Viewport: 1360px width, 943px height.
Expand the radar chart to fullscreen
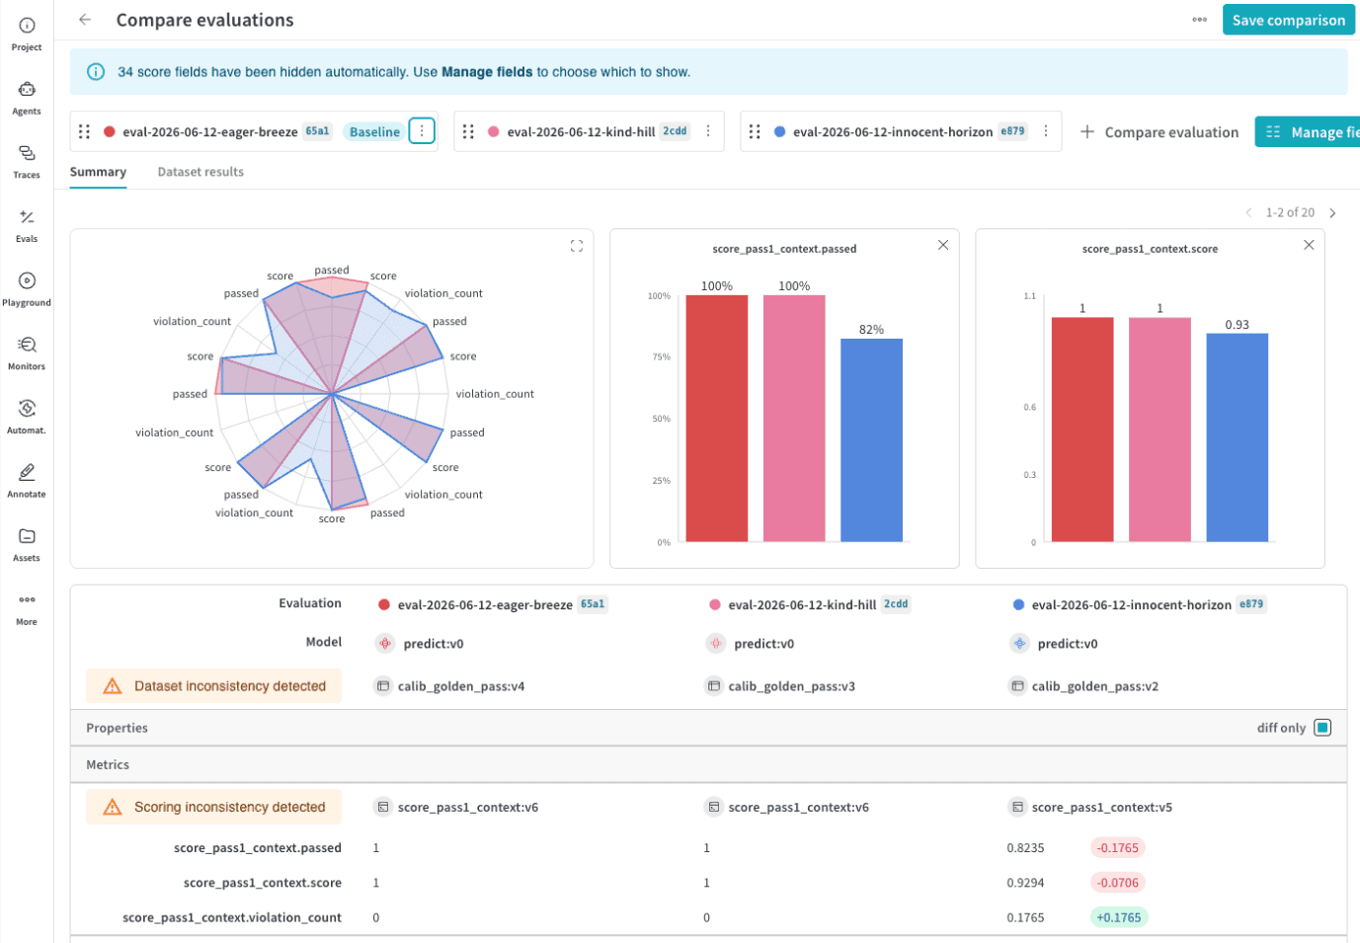(x=577, y=246)
